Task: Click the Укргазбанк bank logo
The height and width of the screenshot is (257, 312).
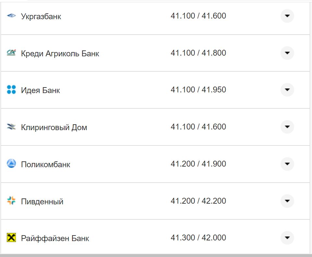Action: tap(11, 15)
